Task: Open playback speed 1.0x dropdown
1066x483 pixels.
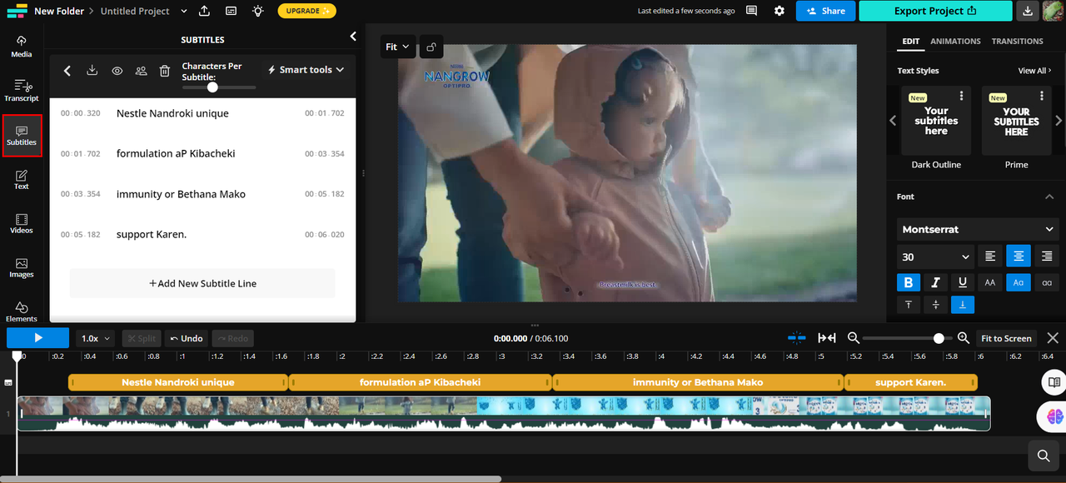Action: tap(95, 338)
